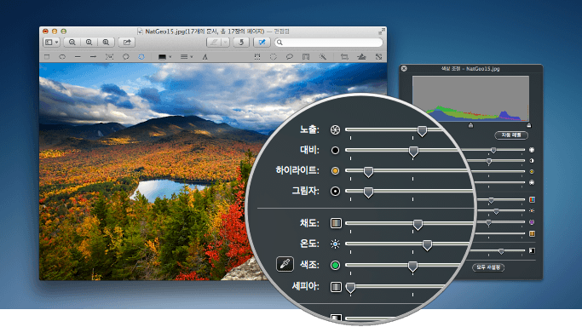The width and height of the screenshot is (582, 327).
Task: Click the 자동 레벨 button
Action: [511, 135]
